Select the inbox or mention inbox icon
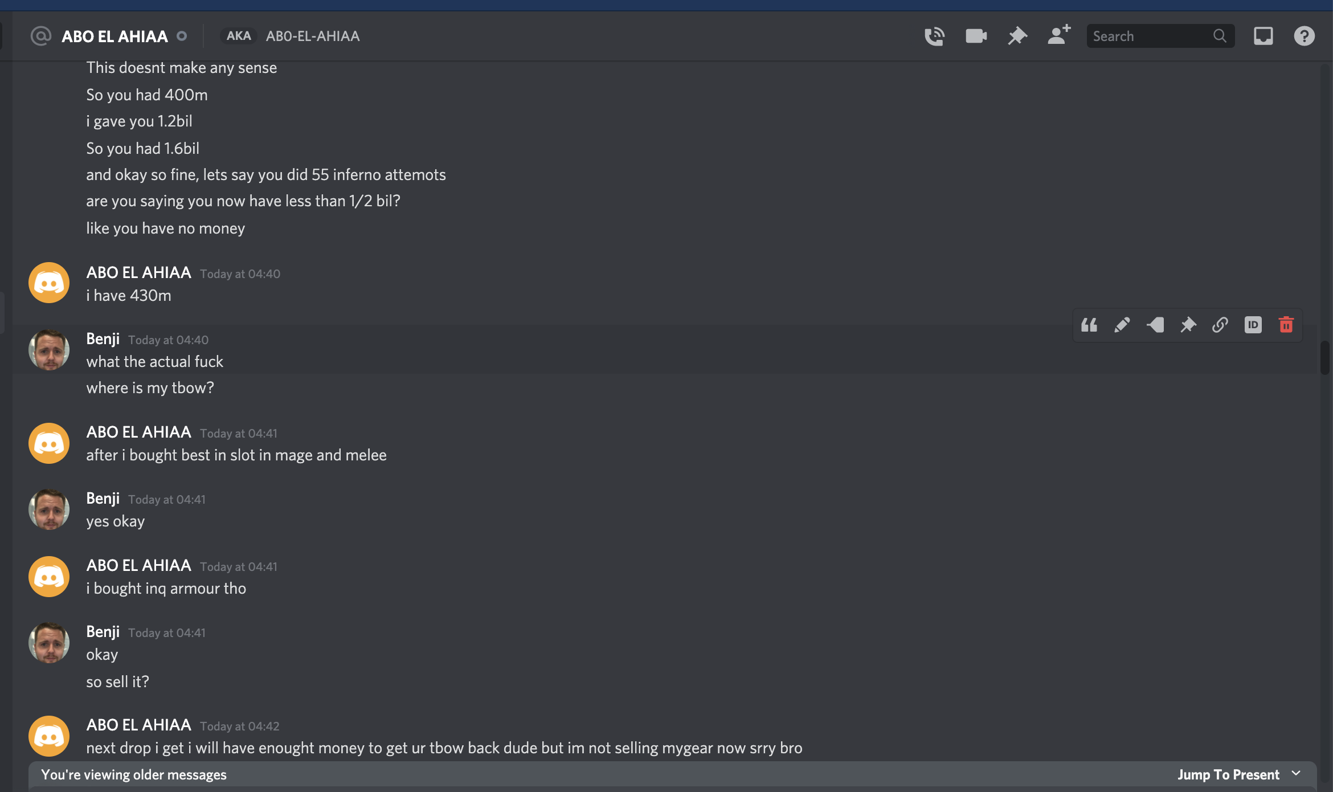The width and height of the screenshot is (1333, 792). (1264, 36)
